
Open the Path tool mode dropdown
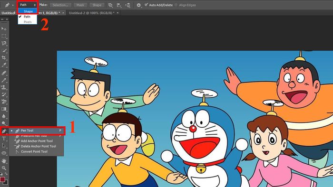tap(28, 5)
